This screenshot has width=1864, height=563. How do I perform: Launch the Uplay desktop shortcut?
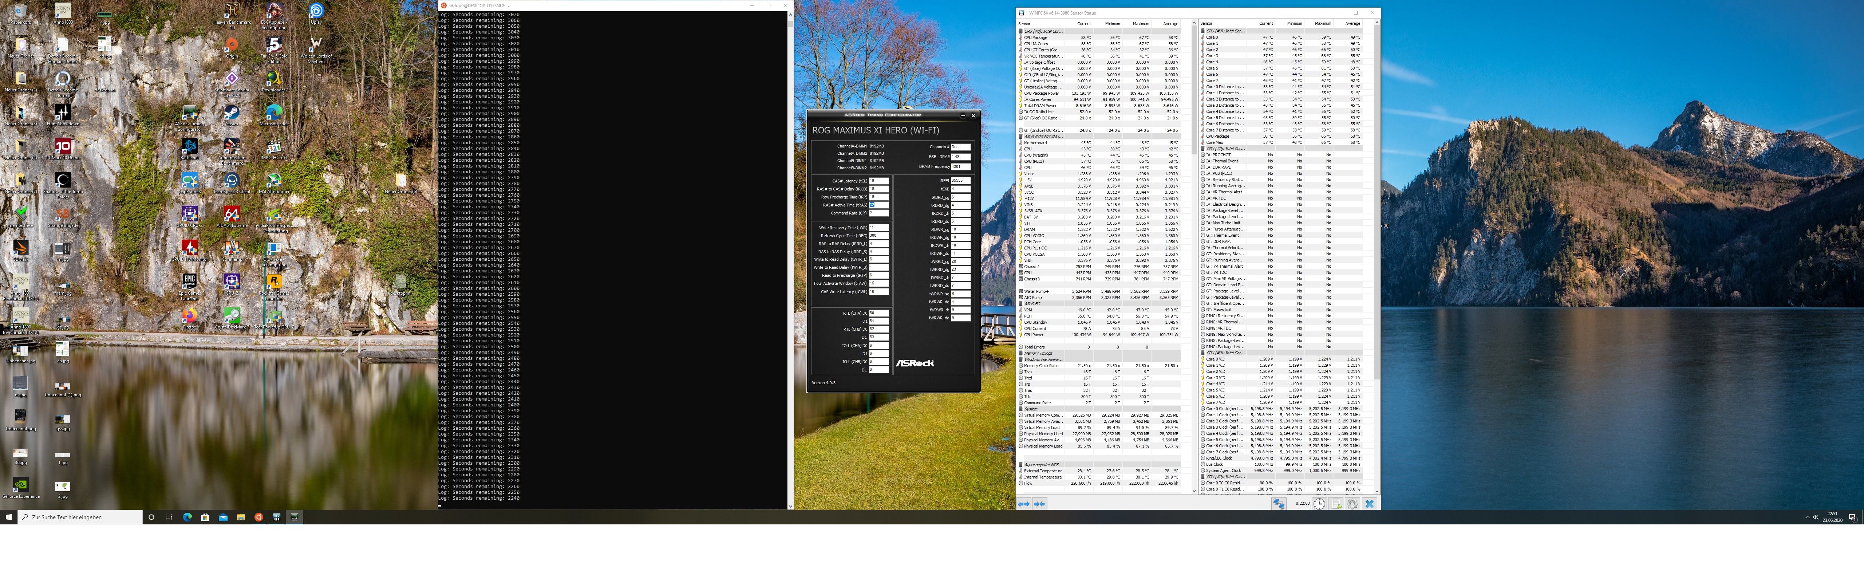316,15
